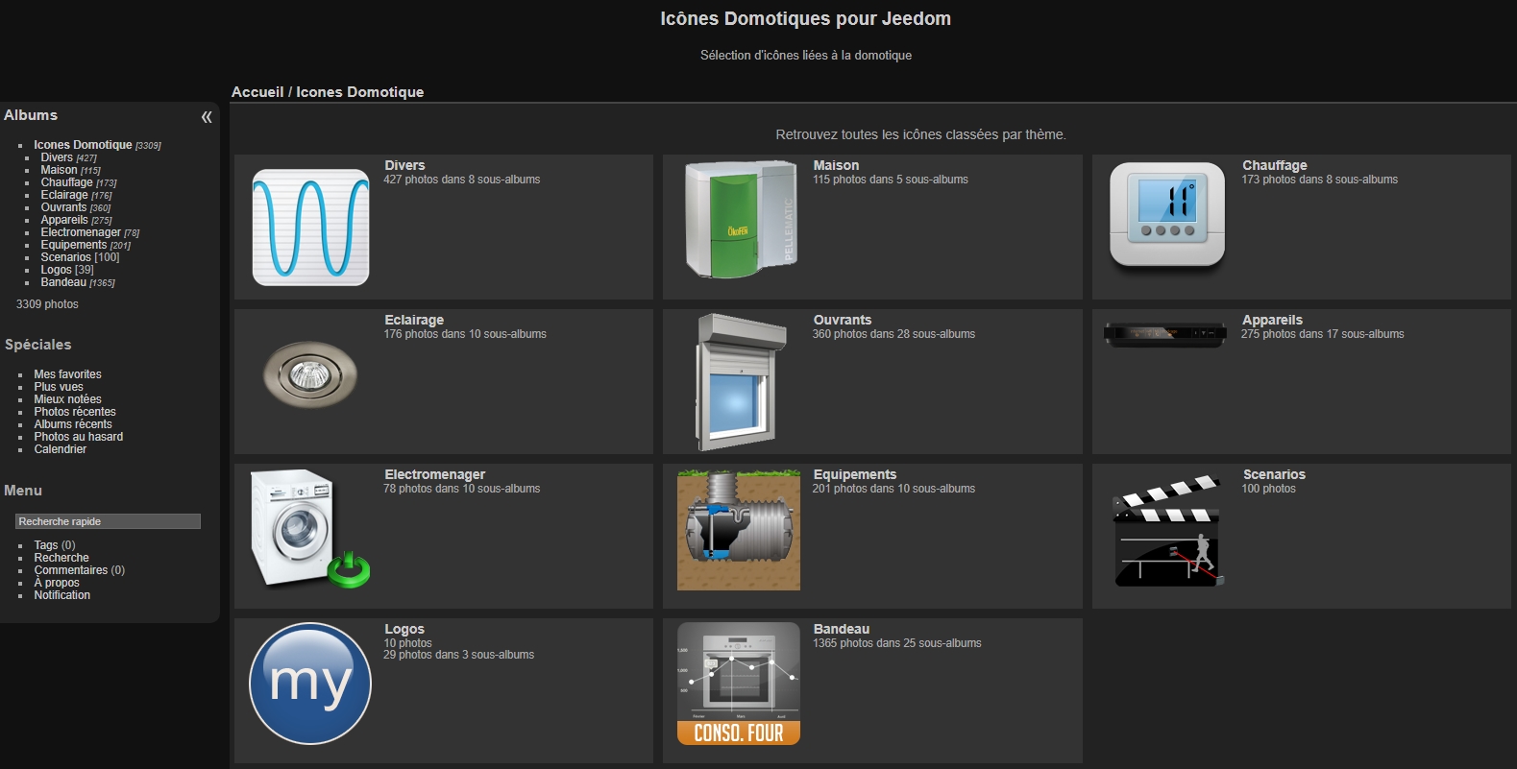Image resolution: width=1517 pixels, height=769 pixels.
Task: Select Equipements in the sidebar album list
Action: point(74,245)
